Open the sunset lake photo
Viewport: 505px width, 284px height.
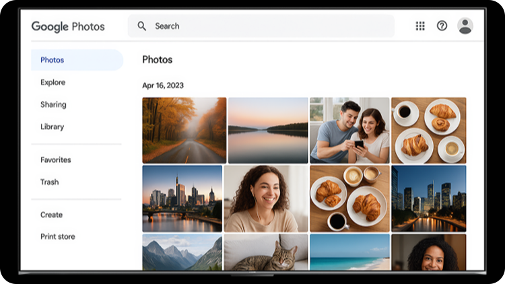coord(268,130)
